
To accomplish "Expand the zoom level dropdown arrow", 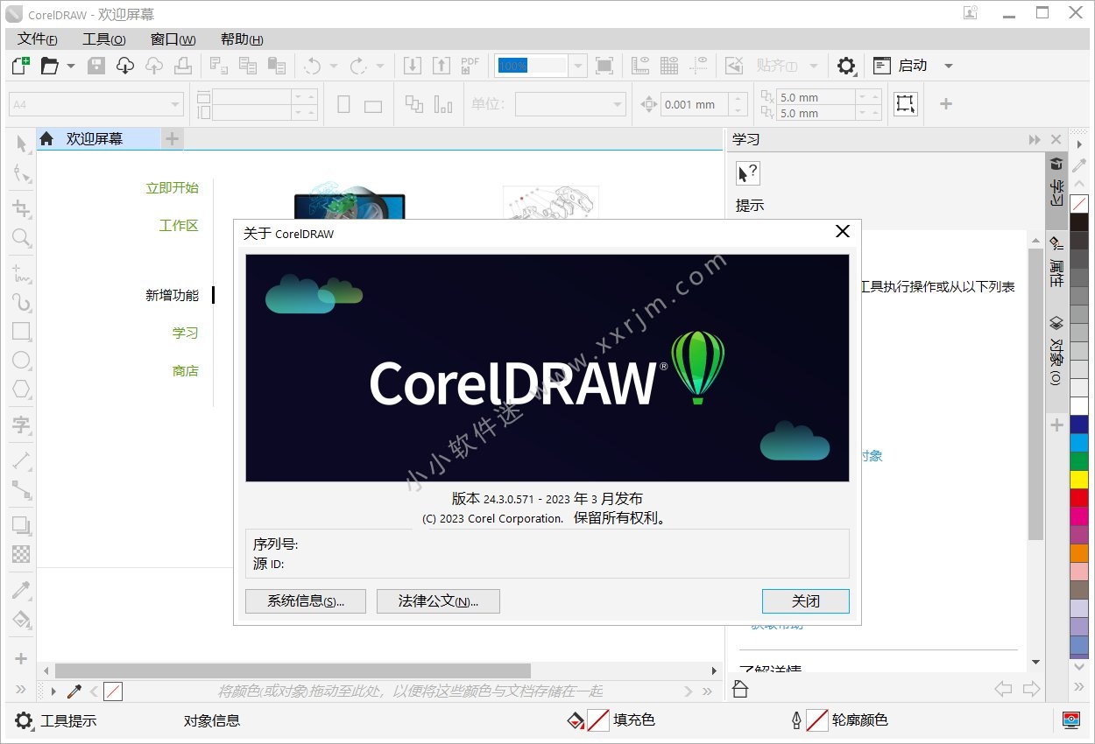I will 577,66.
